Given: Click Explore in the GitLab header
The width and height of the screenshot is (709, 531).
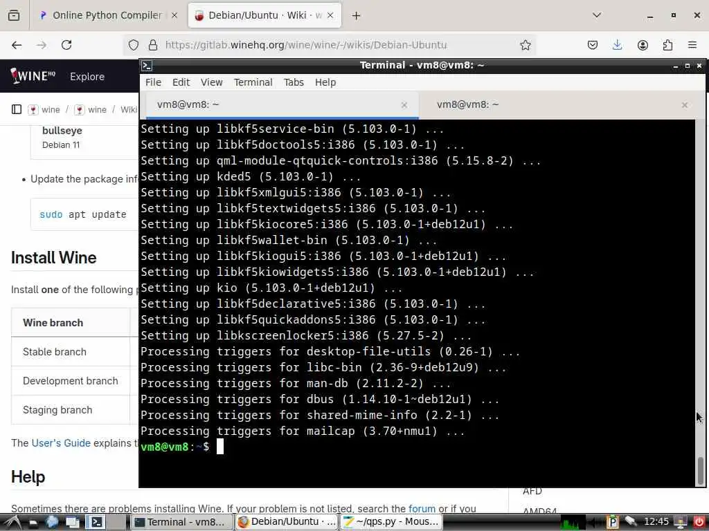Looking at the screenshot, I should tap(87, 76).
